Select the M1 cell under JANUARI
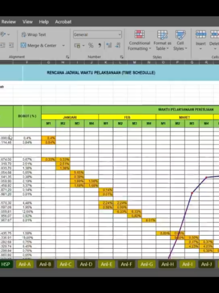This screenshot has height=293, width=219. pos(49,124)
